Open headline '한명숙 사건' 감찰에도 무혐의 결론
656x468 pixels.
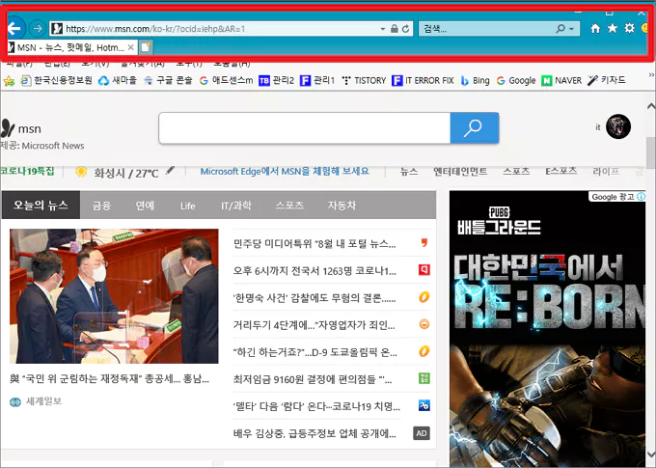pyautogui.click(x=314, y=298)
